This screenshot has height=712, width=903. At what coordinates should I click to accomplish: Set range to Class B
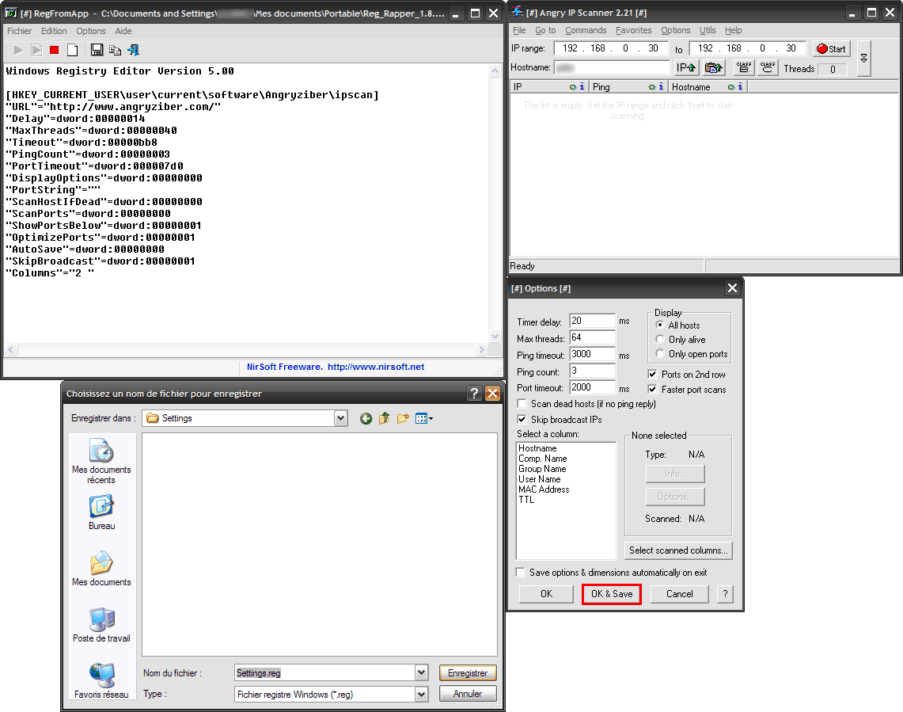743,68
